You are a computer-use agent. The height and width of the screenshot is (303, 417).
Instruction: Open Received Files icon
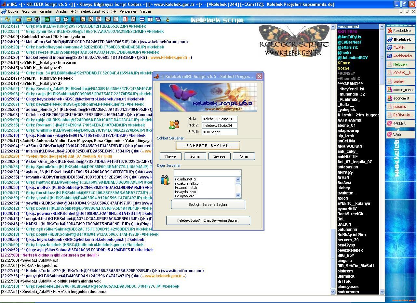pyautogui.click(x=108, y=20)
